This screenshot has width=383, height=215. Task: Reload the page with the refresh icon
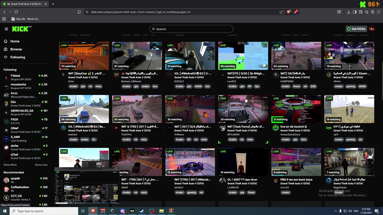[16, 12]
